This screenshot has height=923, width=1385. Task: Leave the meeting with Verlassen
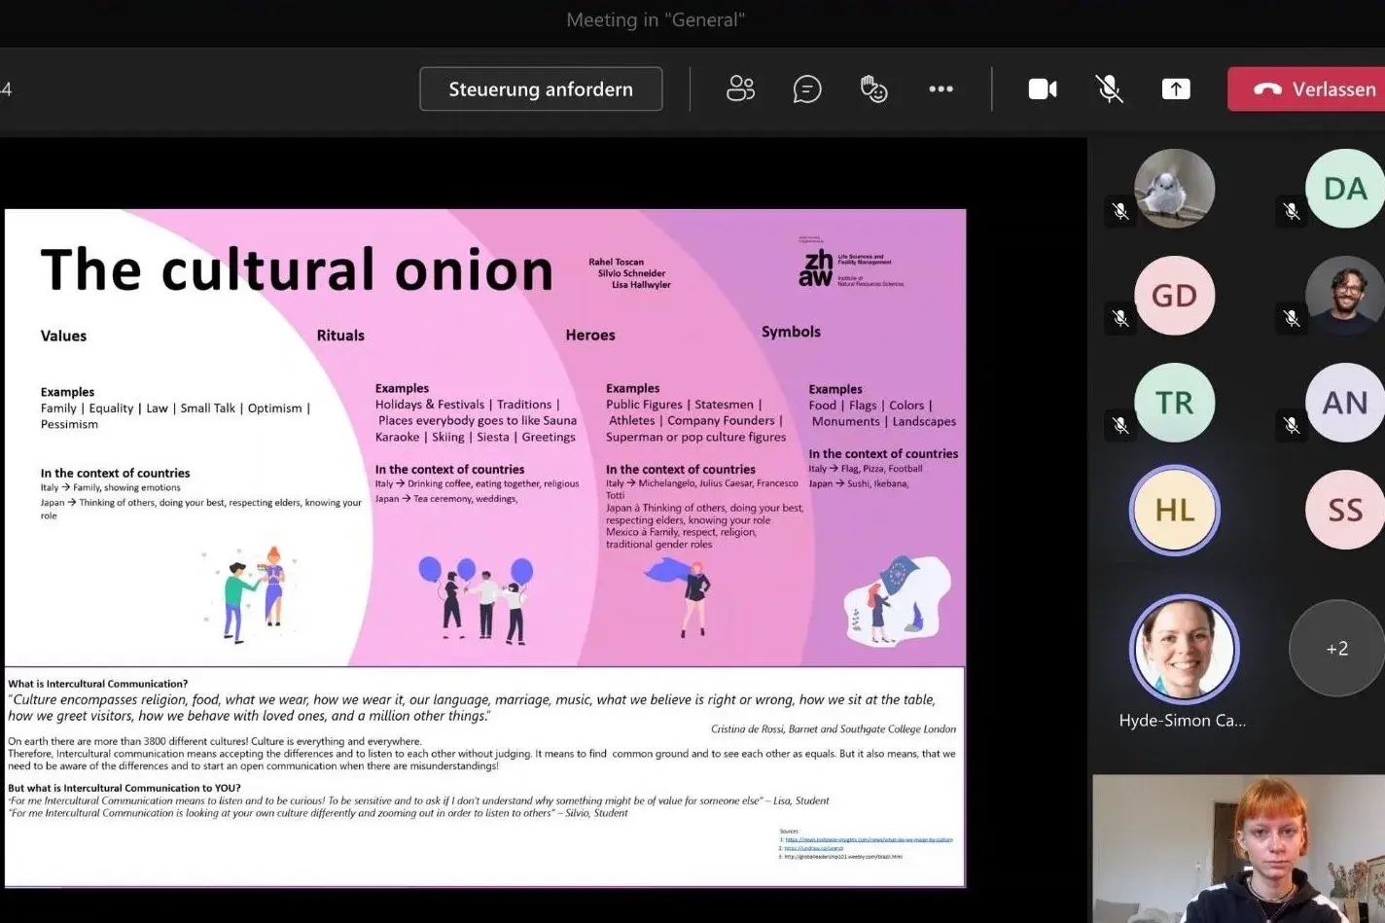(x=1307, y=89)
